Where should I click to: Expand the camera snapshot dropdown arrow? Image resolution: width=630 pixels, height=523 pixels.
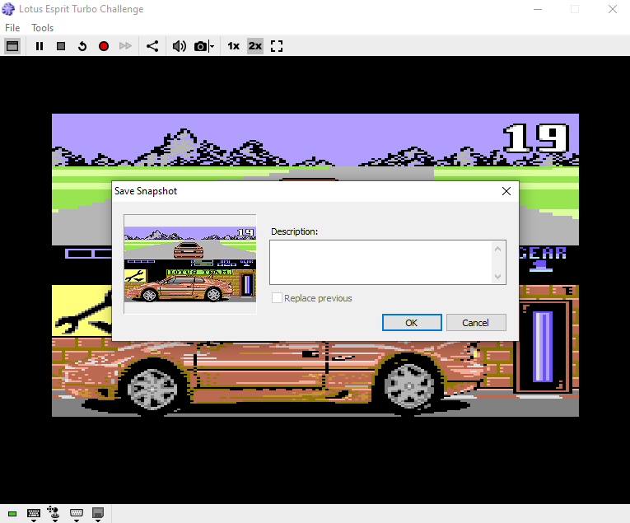pos(212,46)
